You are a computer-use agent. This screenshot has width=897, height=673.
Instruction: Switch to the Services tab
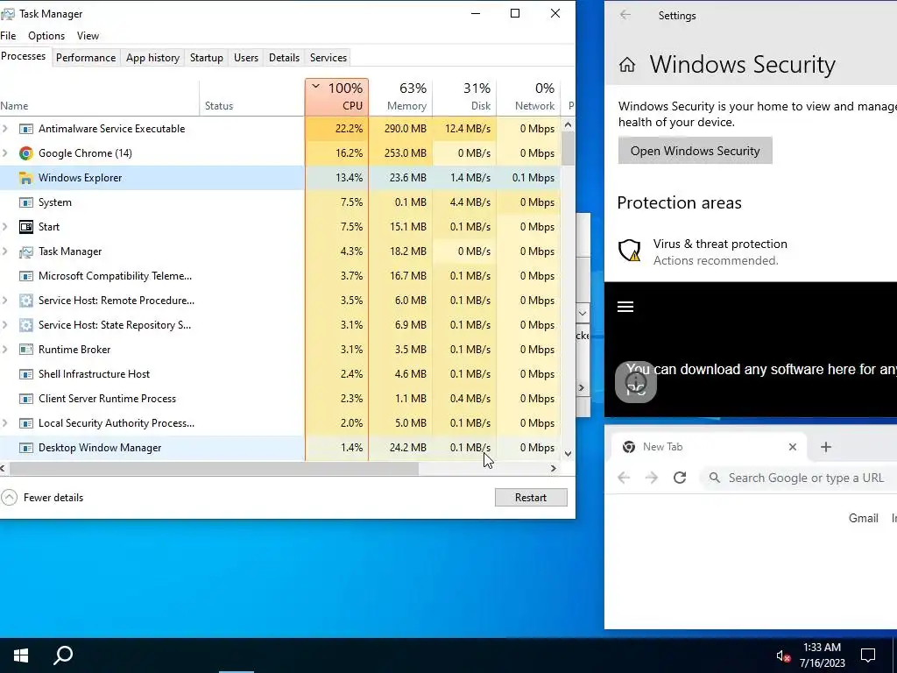(328, 58)
